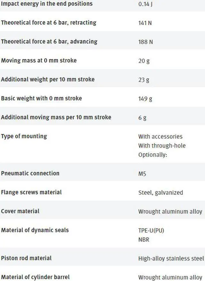Select the 20 g moving mass value
Screen dimensions: 205x281
click(144, 61)
